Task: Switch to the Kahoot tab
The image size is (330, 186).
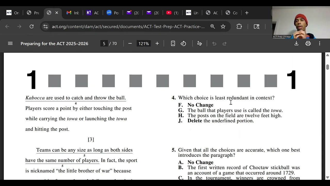Action: [93, 13]
